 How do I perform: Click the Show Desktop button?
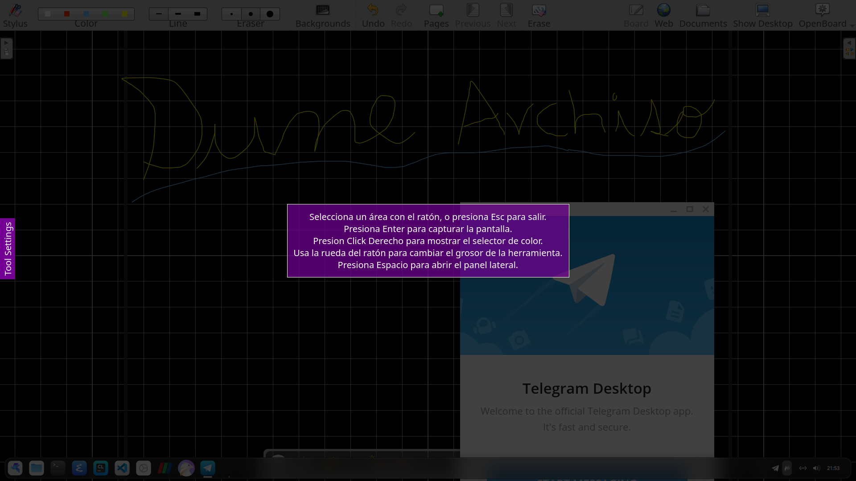pos(762,15)
